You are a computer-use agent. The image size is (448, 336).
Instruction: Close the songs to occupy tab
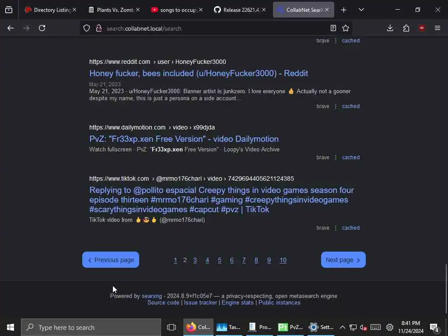tap(201, 10)
